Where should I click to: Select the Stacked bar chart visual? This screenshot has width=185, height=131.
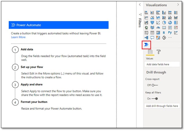[146, 12]
